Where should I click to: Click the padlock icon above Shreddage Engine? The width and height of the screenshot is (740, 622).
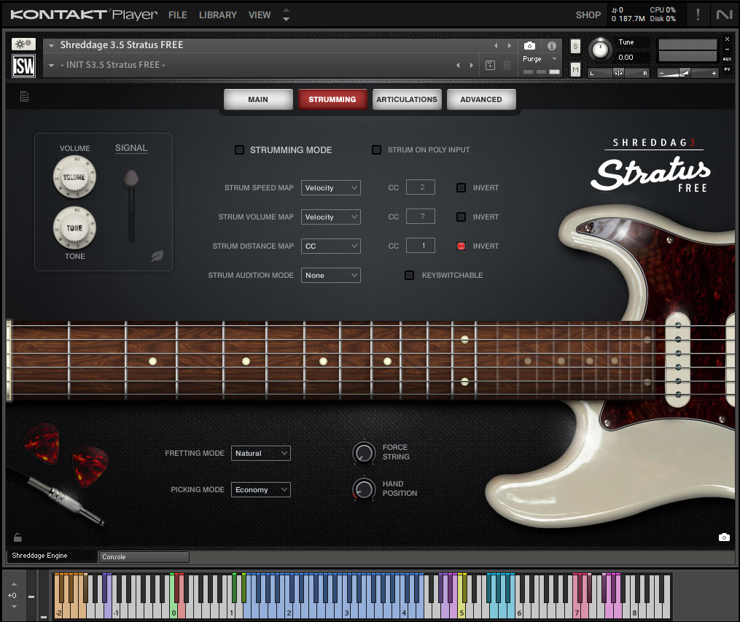[17, 537]
